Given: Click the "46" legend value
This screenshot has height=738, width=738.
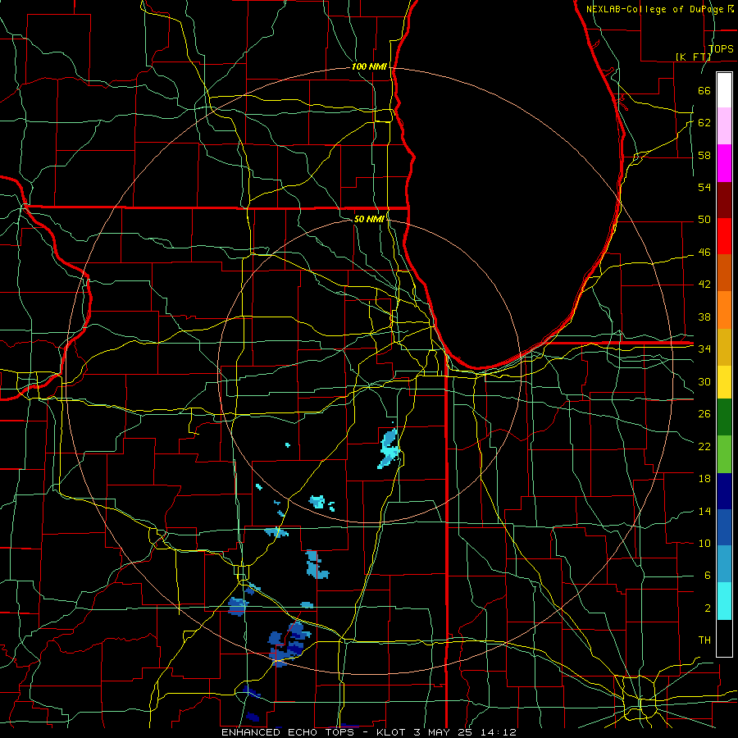Looking at the screenshot, I should (704, 253).
